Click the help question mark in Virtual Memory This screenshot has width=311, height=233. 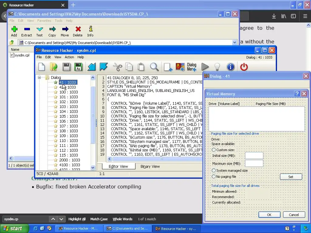pos(297,94)
